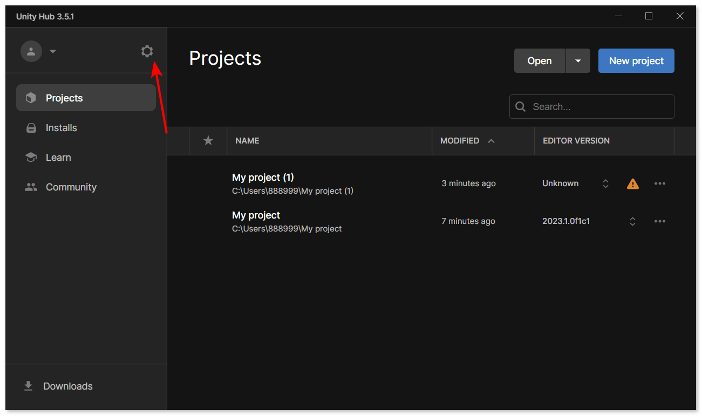This screenshot has height=416, width=702.
Task: Open more options for 2023.1.0f1c1 project
Action: pyautogui.click(x=659, y=221)
